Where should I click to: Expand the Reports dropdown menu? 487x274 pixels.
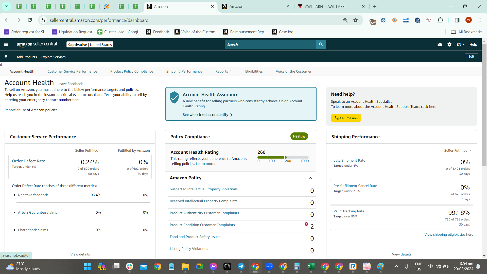pos(224,71)
